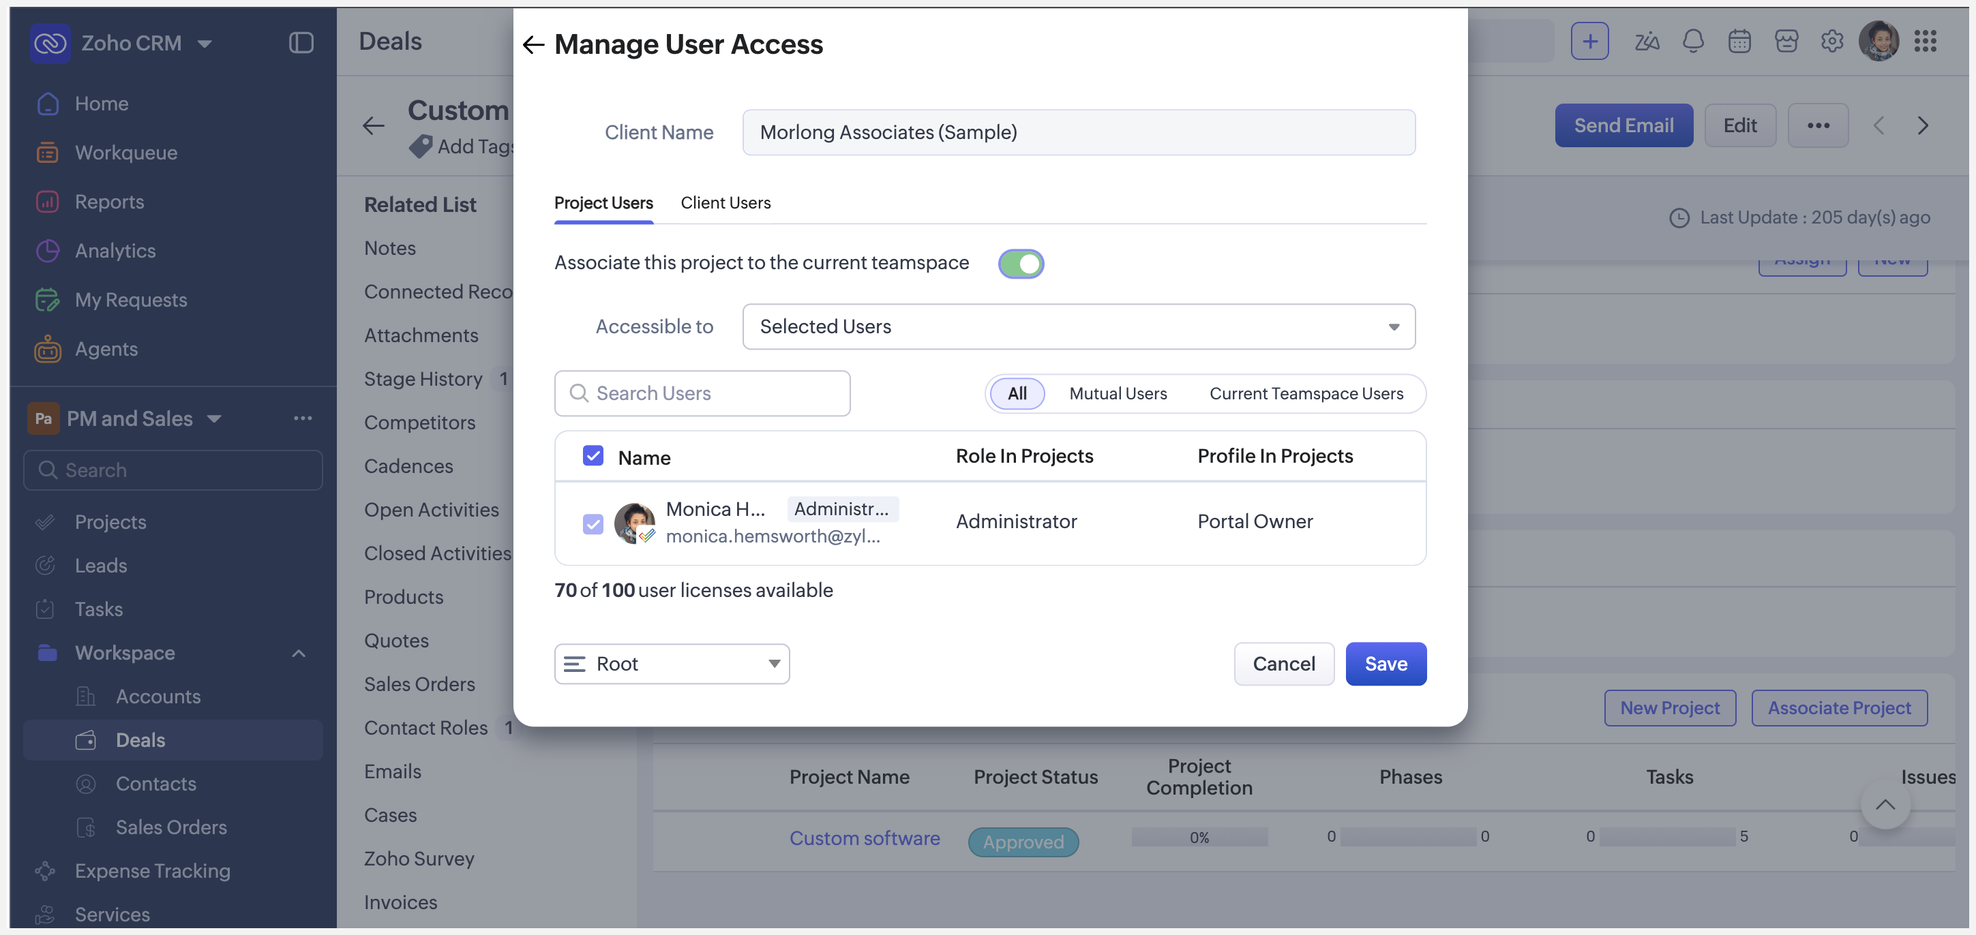
Task: Open the marketplace store icon
Action: pyautogui.click(x=1786, y=42)
